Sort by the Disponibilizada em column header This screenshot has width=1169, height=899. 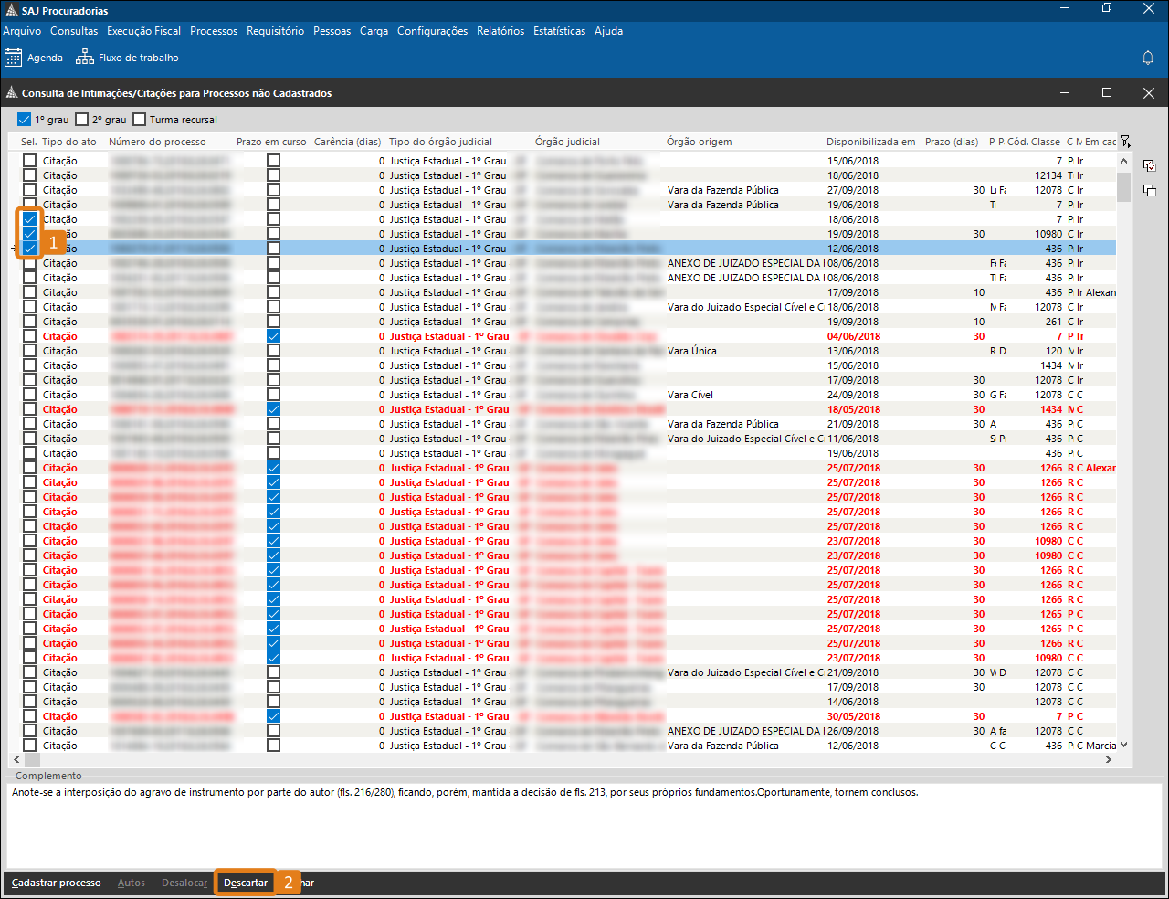click(x=870, y=142)
